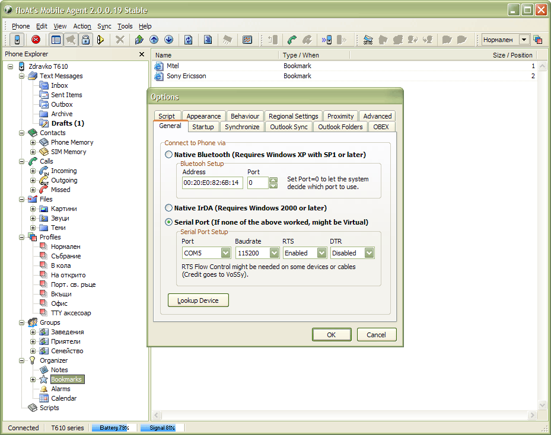This screenshot has width=551, height=435.
Task: Click the blue down arrow toolbar icon
Action: 168,40
